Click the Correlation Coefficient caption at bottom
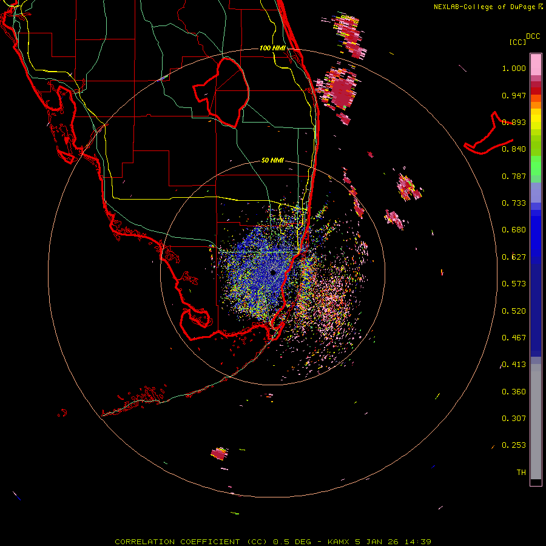Viewport: 546px width, 546px height. (x=273, y=542)
